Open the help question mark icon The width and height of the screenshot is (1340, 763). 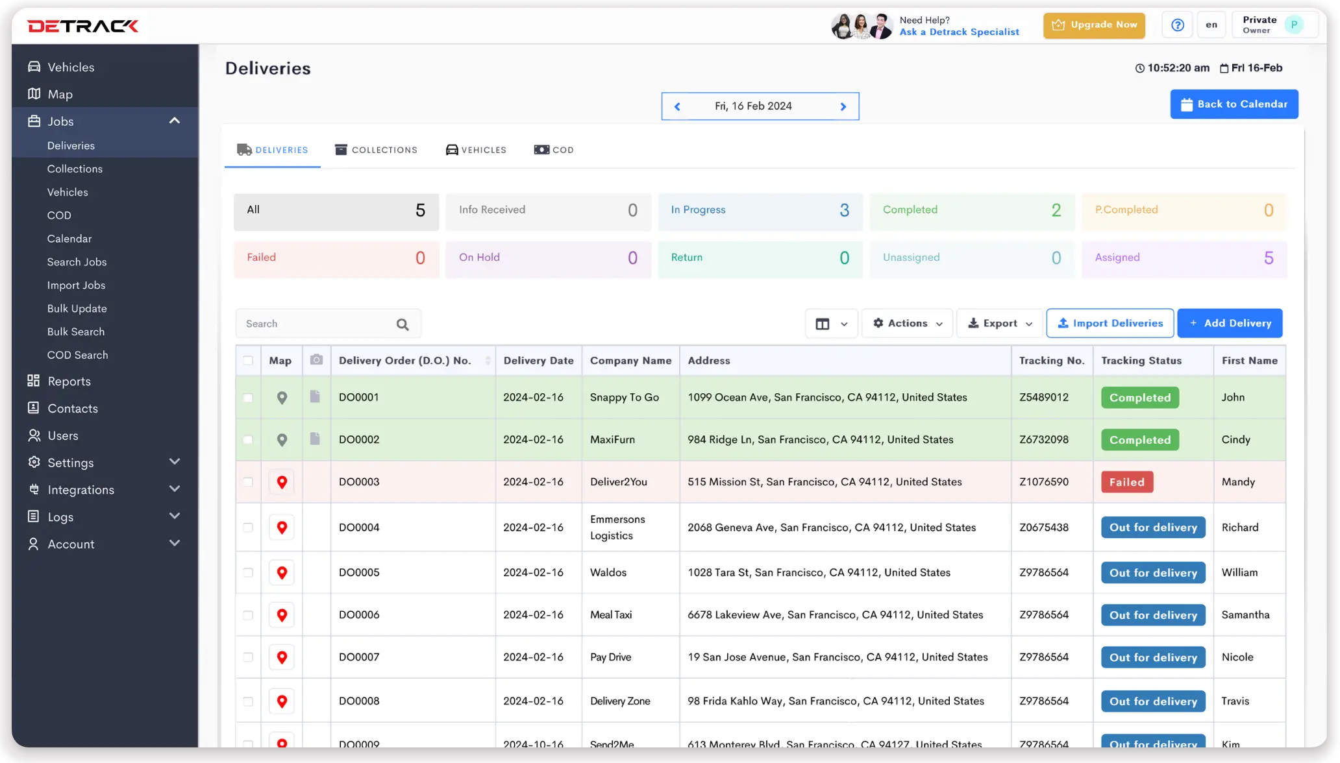point(1177,25)
